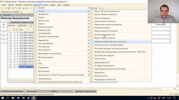
Task: Switch to the Организации window tab
Action: click(x=37, y=91)
